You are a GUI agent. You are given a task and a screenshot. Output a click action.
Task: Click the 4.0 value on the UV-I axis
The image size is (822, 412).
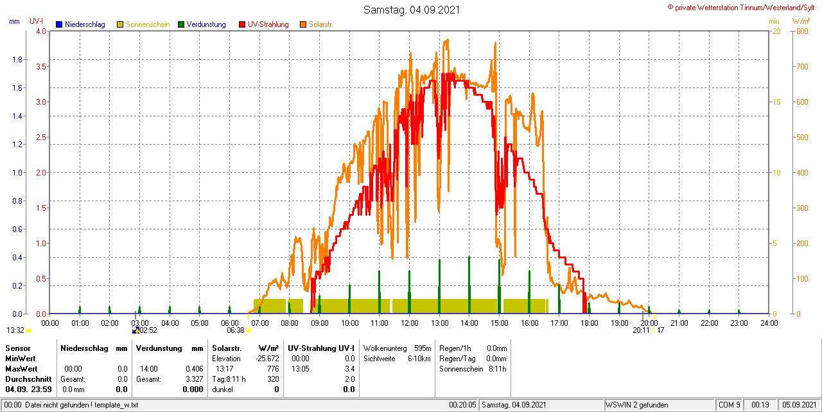point(42,31)
